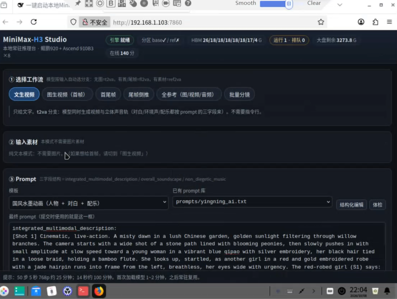
Task: Bookmark this page with the star icon
Action: 321,22
